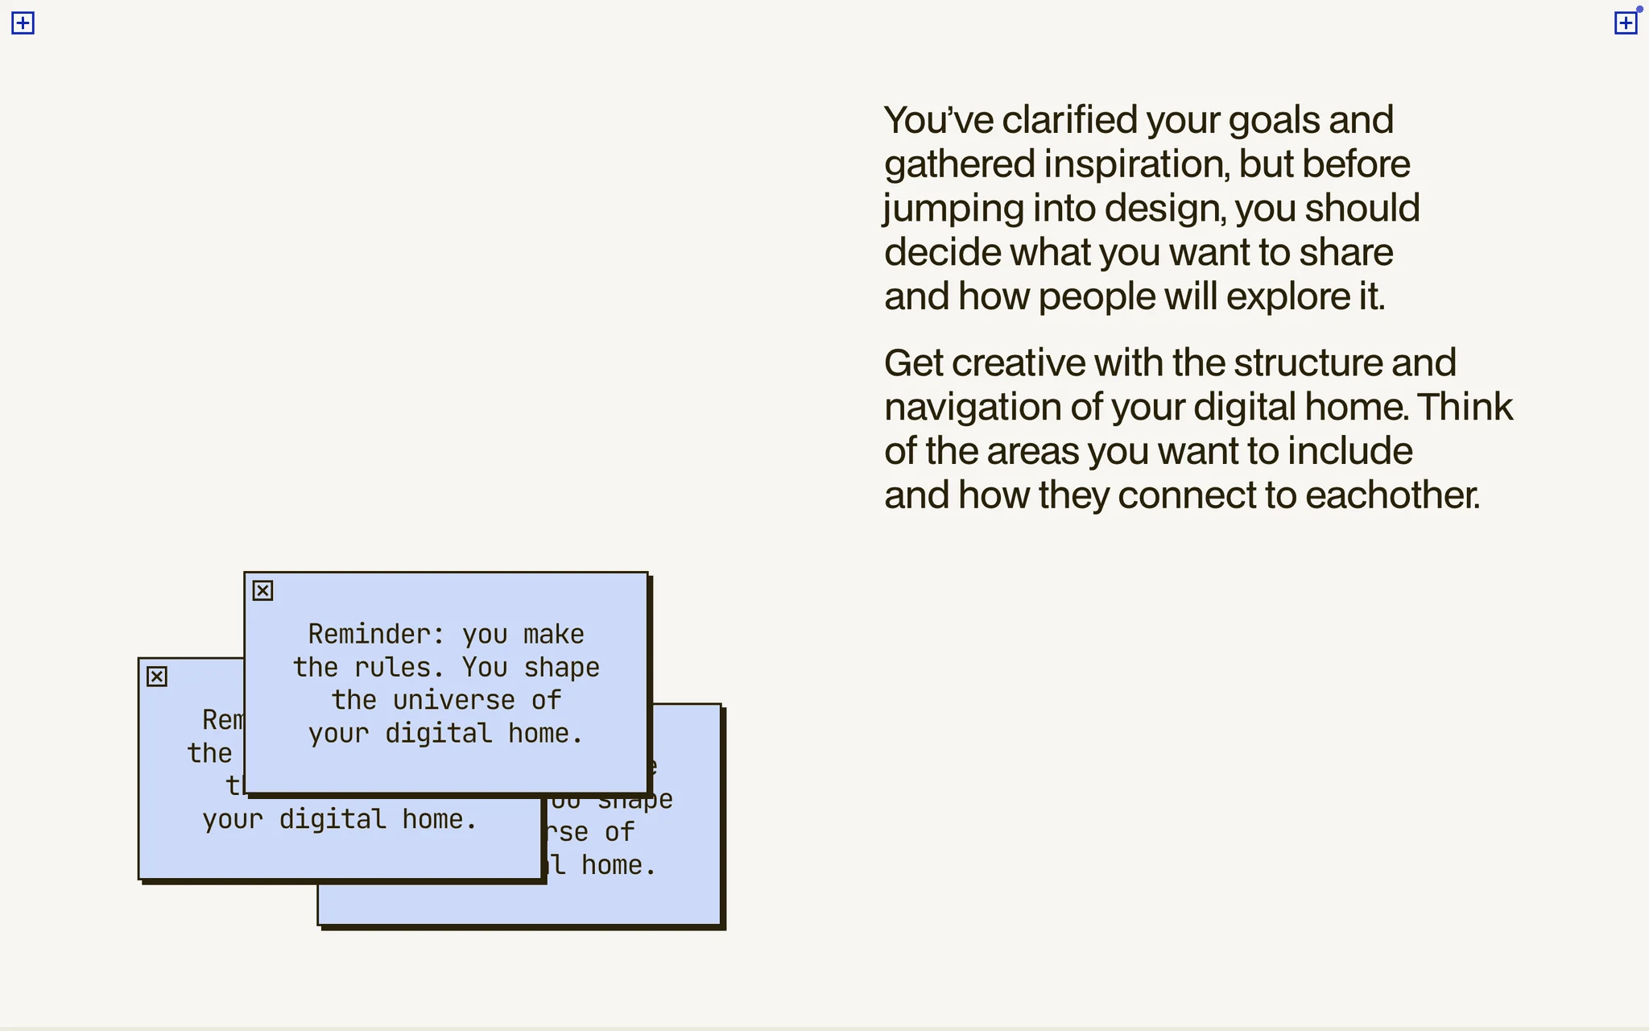Click "and how people will explore it." line
This screenshot has height=1031, width=1649.
coord(1134,297)
